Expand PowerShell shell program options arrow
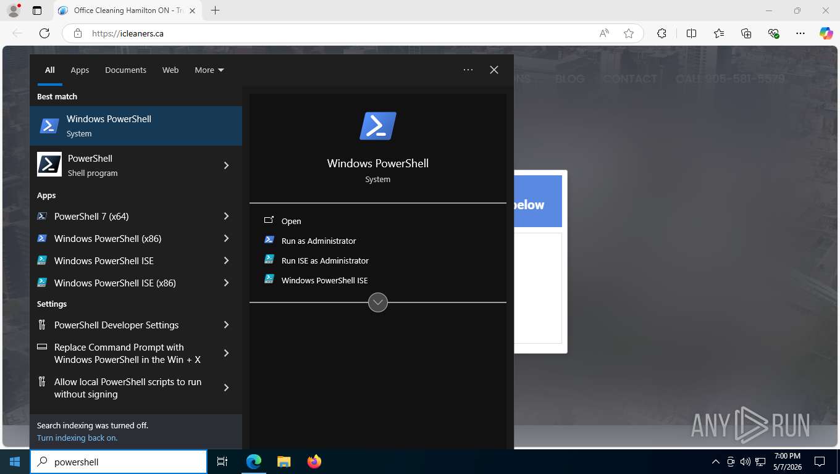 (226, 165)
